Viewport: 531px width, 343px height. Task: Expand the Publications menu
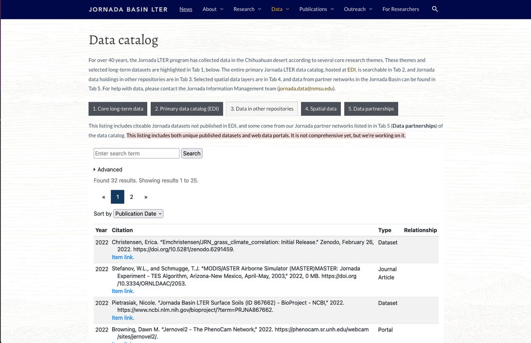pos(316,9)
